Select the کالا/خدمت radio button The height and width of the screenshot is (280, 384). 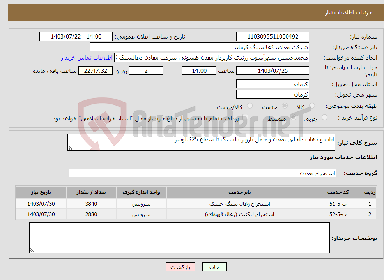[250, 106]
